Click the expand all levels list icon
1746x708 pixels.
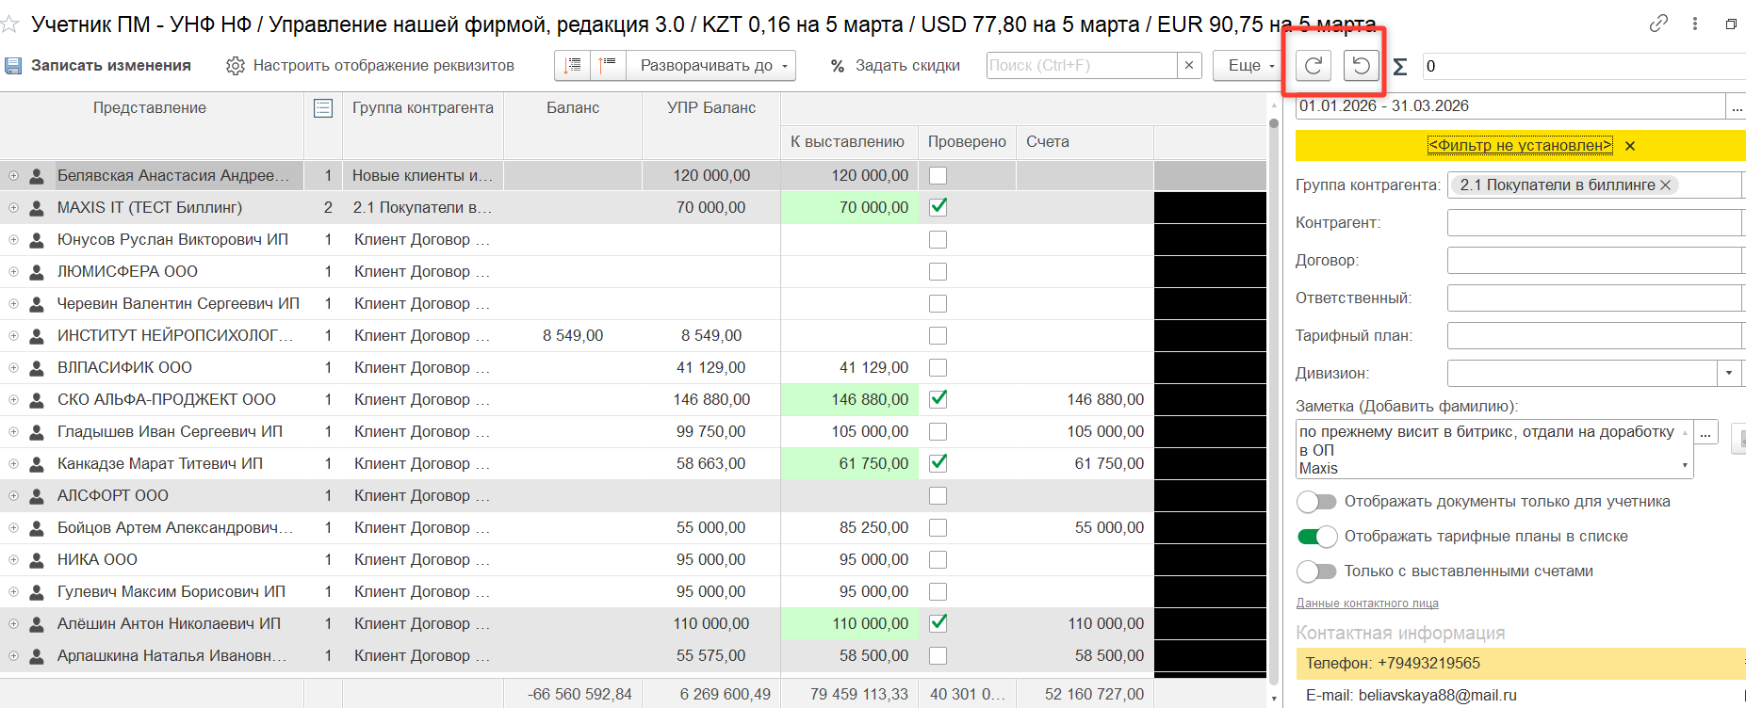pyautogui.click(x=572, y=65)
